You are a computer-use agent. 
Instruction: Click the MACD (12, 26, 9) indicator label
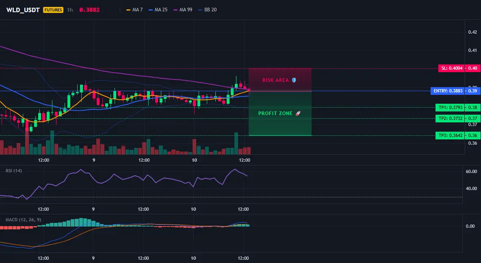23,220
